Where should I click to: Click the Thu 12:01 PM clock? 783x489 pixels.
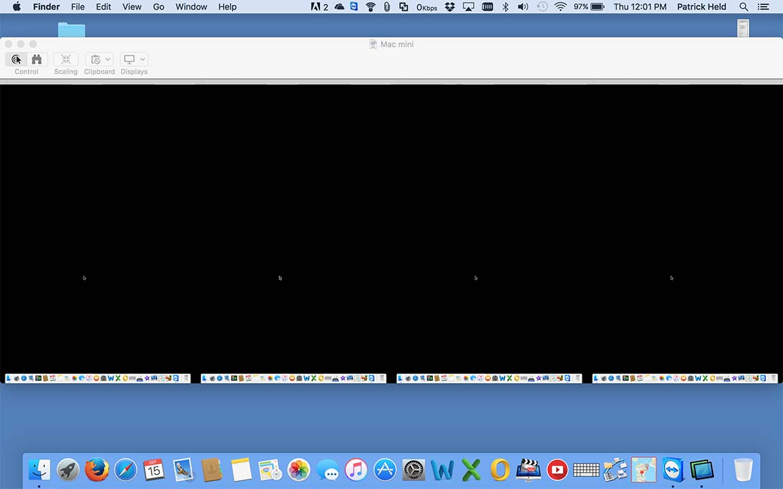(640, 7)
